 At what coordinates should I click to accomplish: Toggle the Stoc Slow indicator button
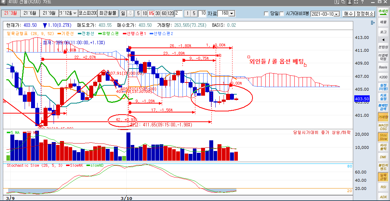pyautogui.click(x=383, y=137)
